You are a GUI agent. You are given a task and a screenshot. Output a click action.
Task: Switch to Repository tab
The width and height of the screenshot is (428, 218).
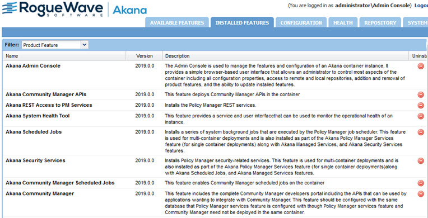(x=380, y=22)
